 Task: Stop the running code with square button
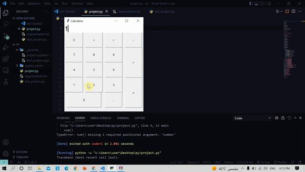(x=287, y=11)
